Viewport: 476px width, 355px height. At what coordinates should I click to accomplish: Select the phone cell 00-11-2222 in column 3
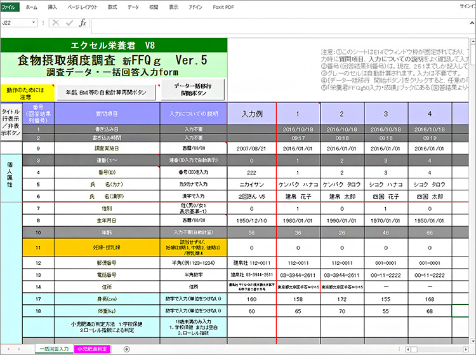click(386, 275)
